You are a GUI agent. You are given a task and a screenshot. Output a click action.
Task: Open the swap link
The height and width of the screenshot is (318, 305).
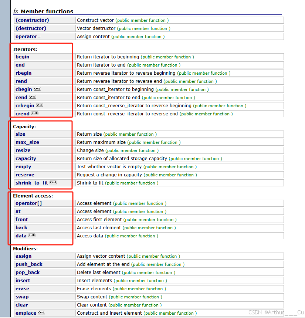[22, 297]
